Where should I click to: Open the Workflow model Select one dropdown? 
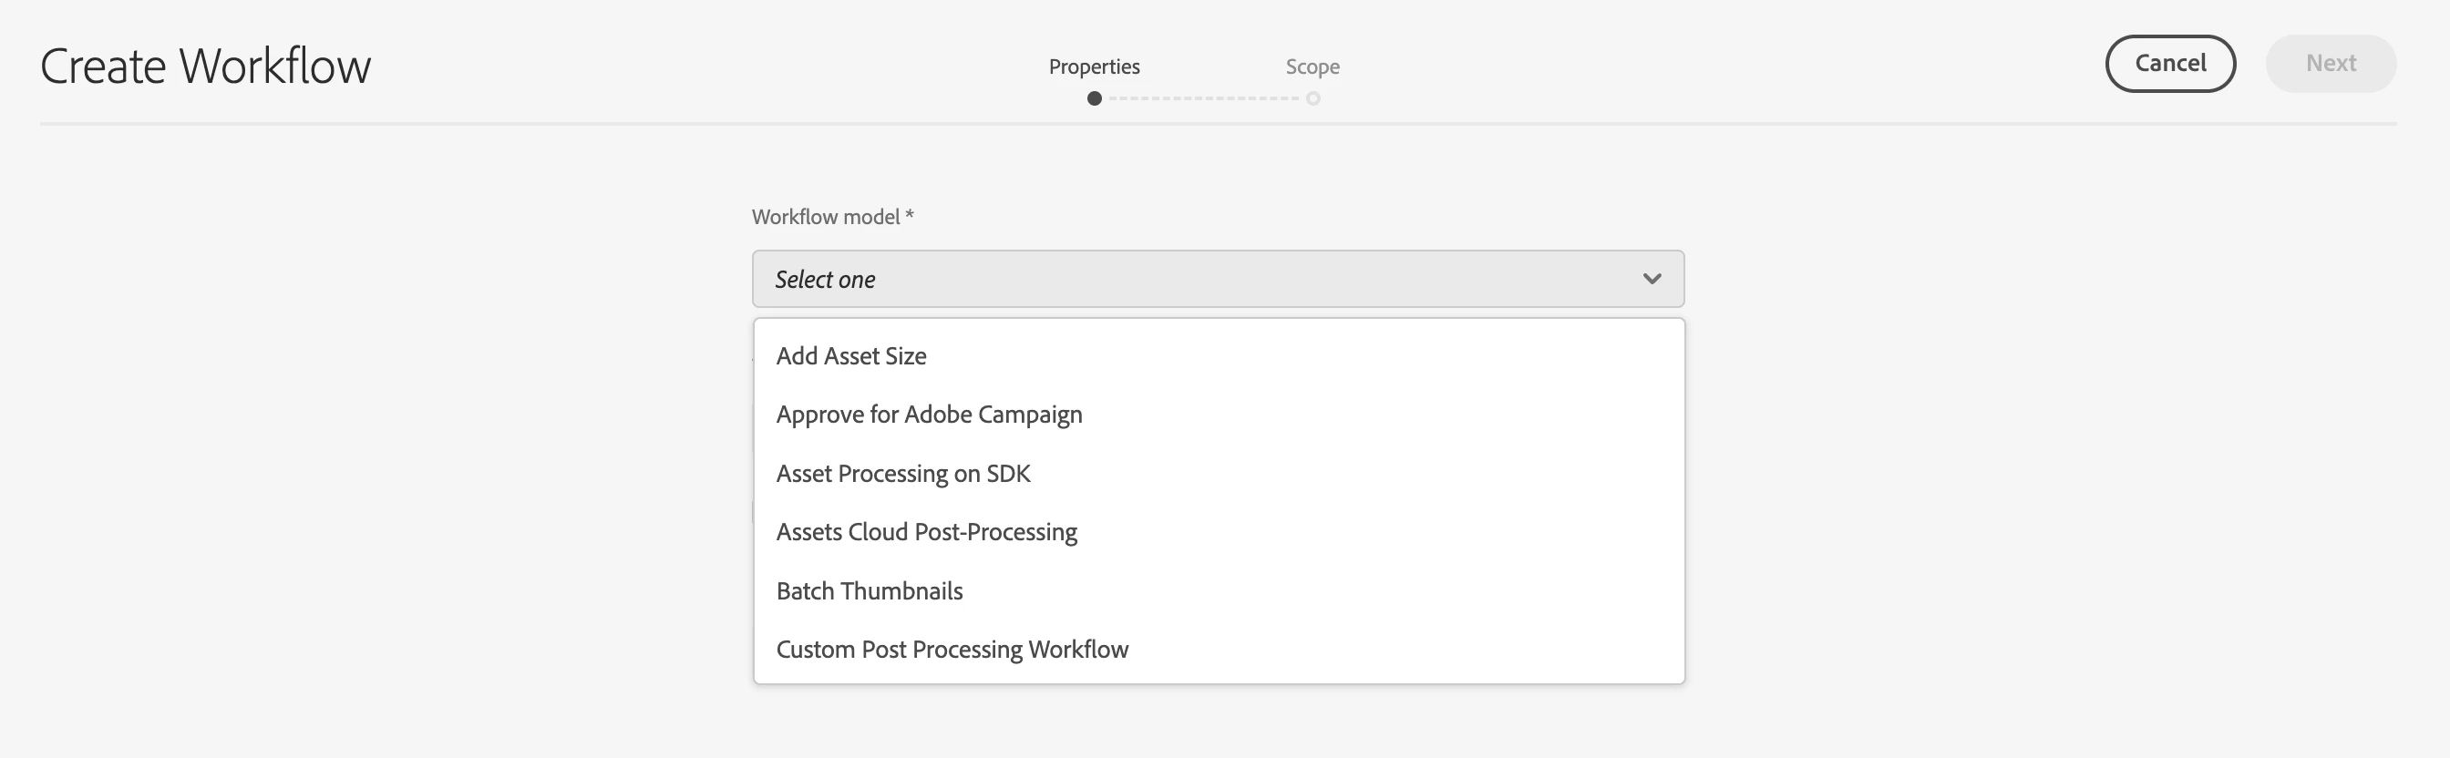1218,279
